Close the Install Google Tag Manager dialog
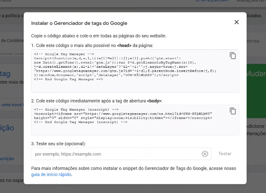The image size is (266, 193). (x=236, y=22)
